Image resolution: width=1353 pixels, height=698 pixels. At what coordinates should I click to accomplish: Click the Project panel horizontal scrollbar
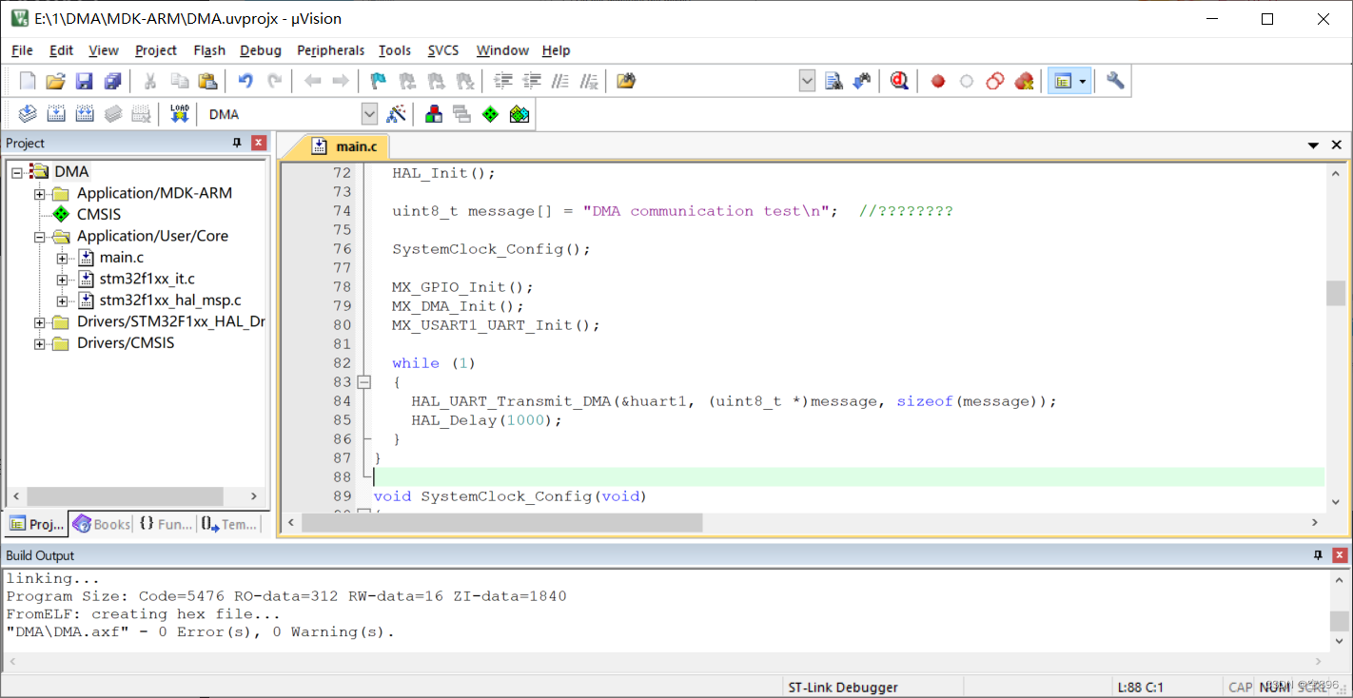pyautogui.click(x=134, y=496)
